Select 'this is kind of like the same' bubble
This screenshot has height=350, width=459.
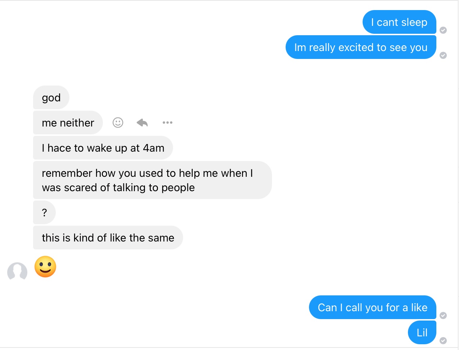108,238
